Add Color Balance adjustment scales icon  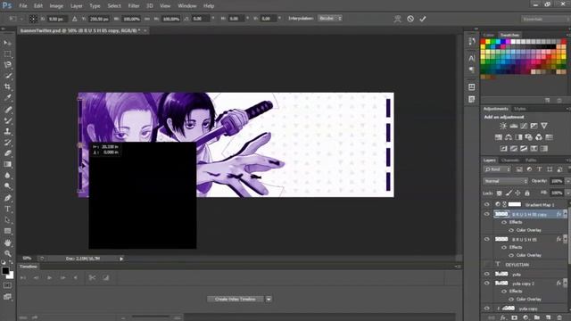tap(509, 137)
